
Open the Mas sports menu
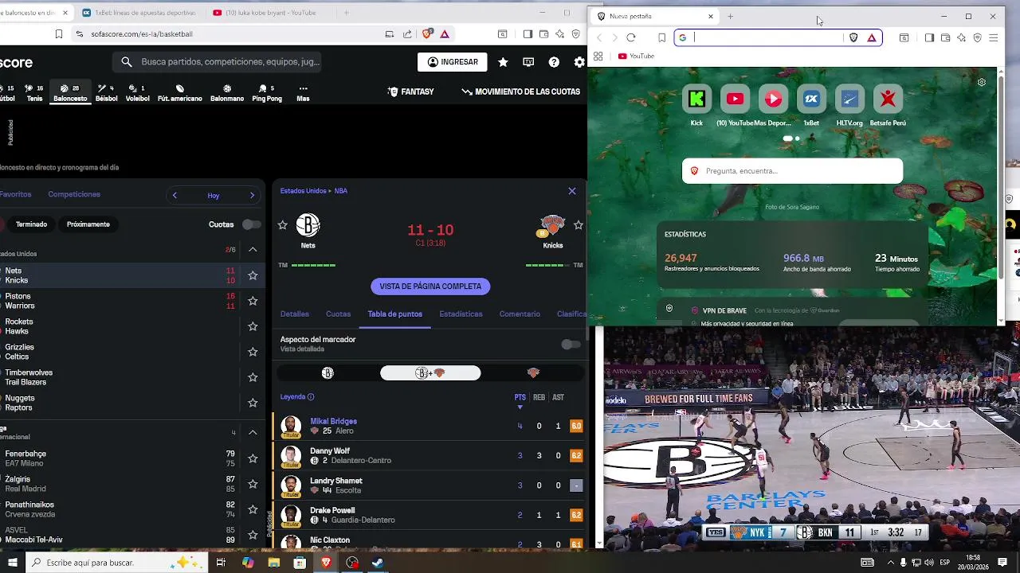tap(303, 93)
